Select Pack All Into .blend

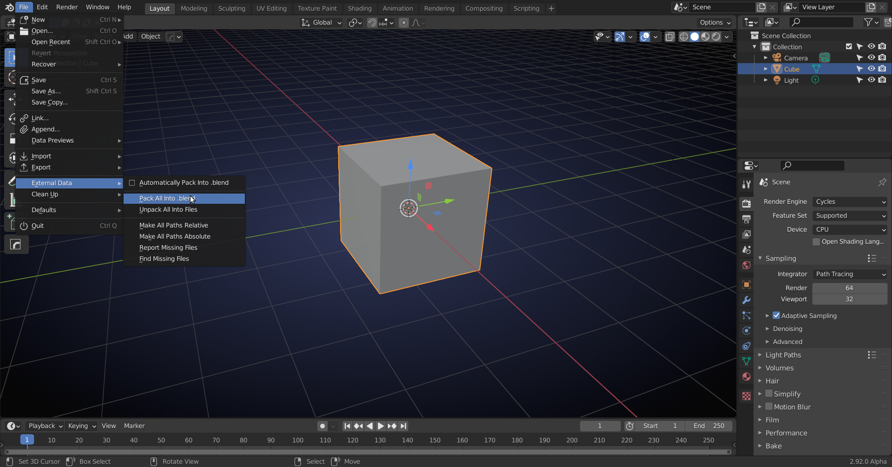coord(184,199)
